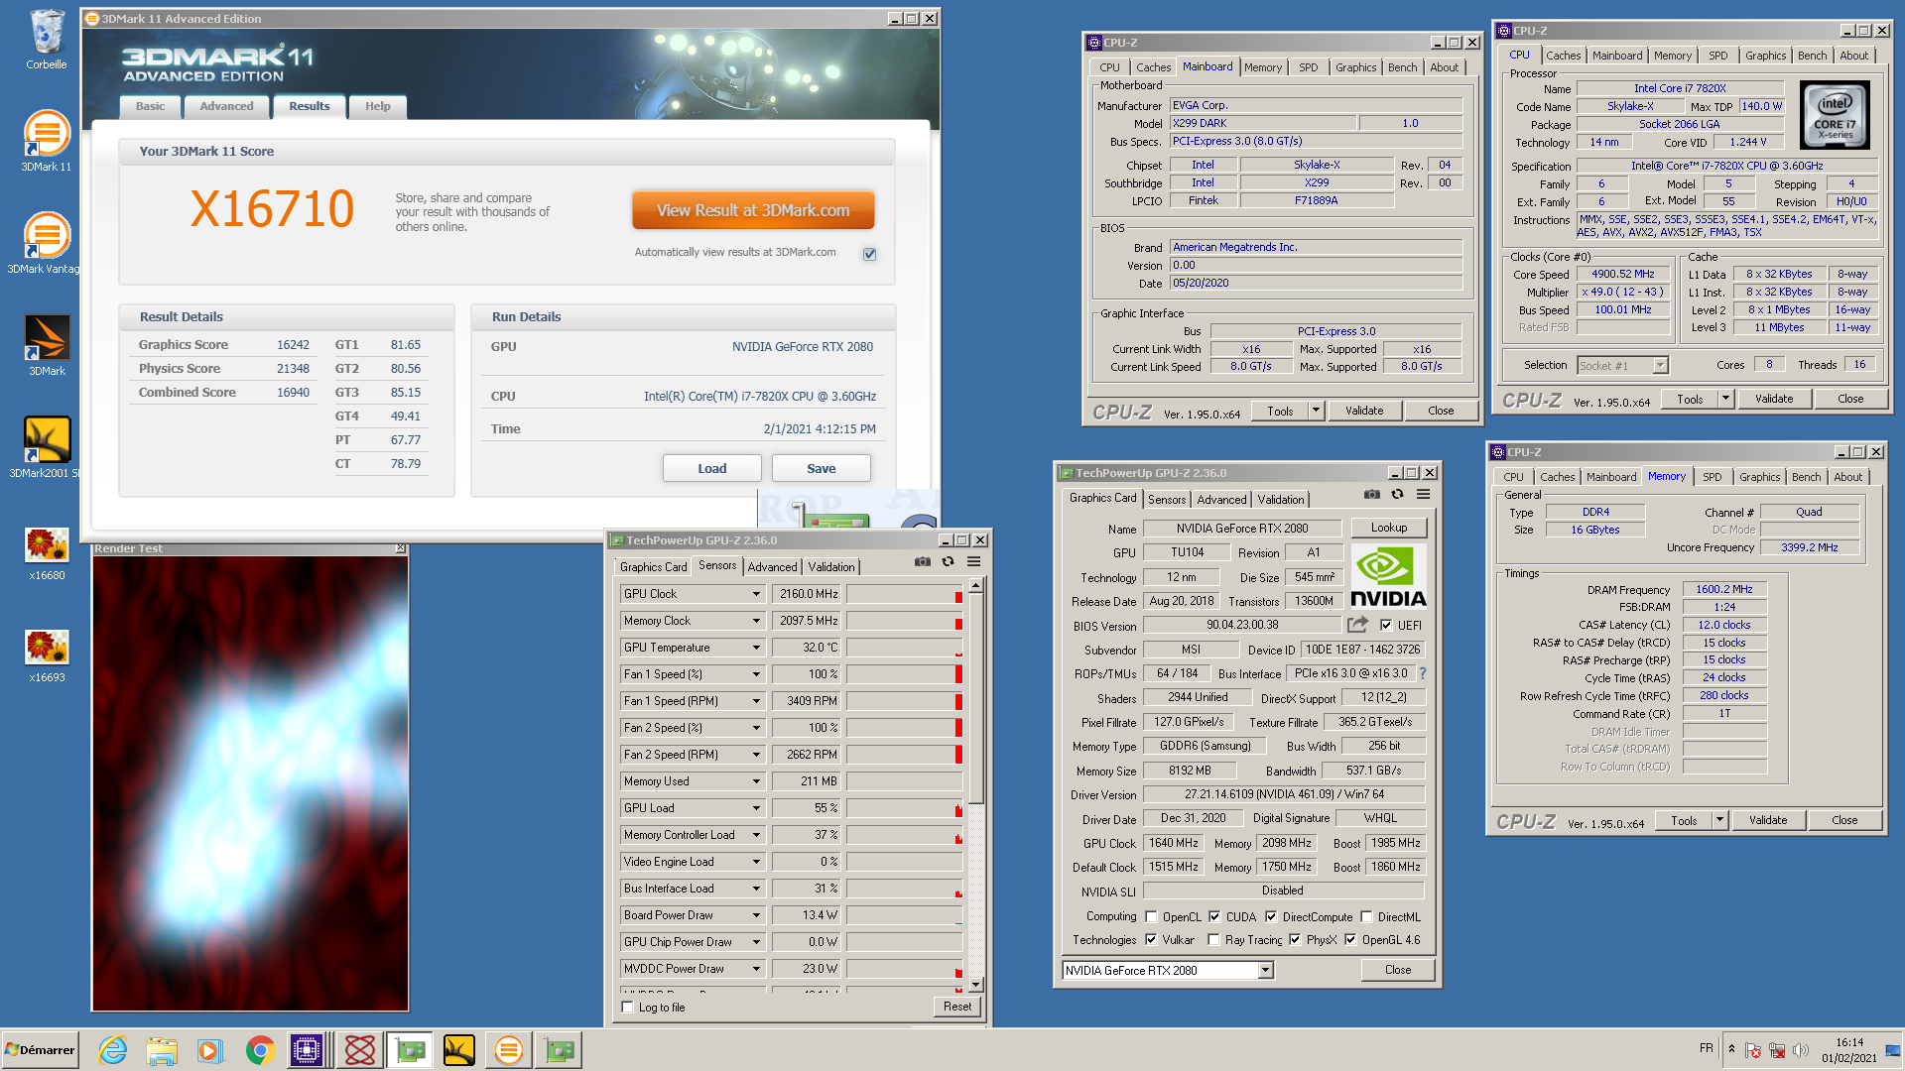Toggle the Vulkan technologies checkbox
The image size is (1905, 1071).
[1151, 940]
